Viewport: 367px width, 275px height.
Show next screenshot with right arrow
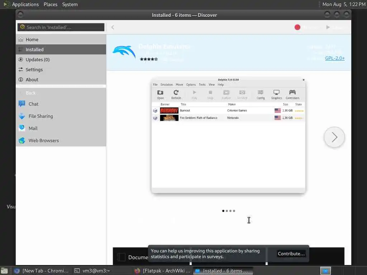(x=334, y=137)
